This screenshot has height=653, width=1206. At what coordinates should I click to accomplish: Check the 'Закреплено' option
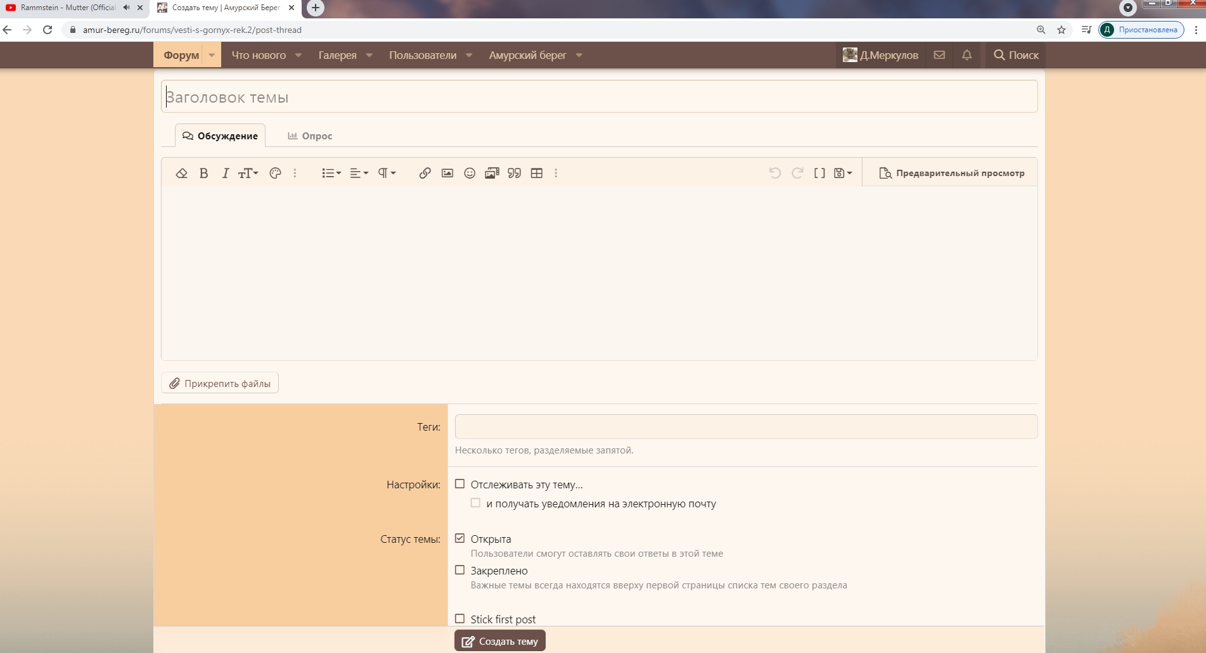(460, 570)
